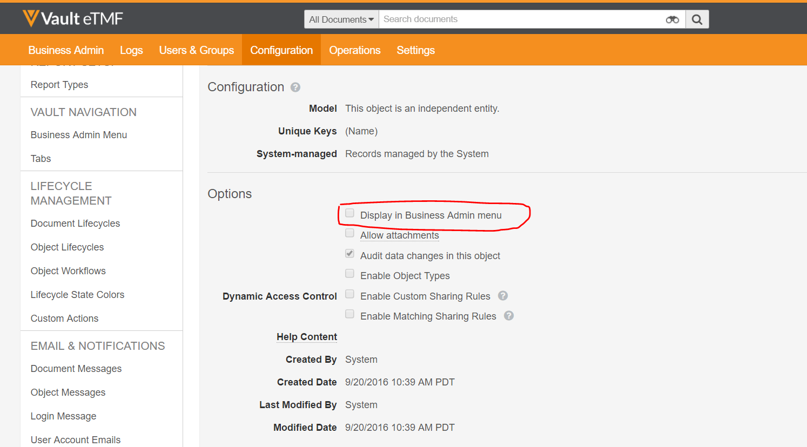Click the Vault eTMF logo

tap(73, 18)
